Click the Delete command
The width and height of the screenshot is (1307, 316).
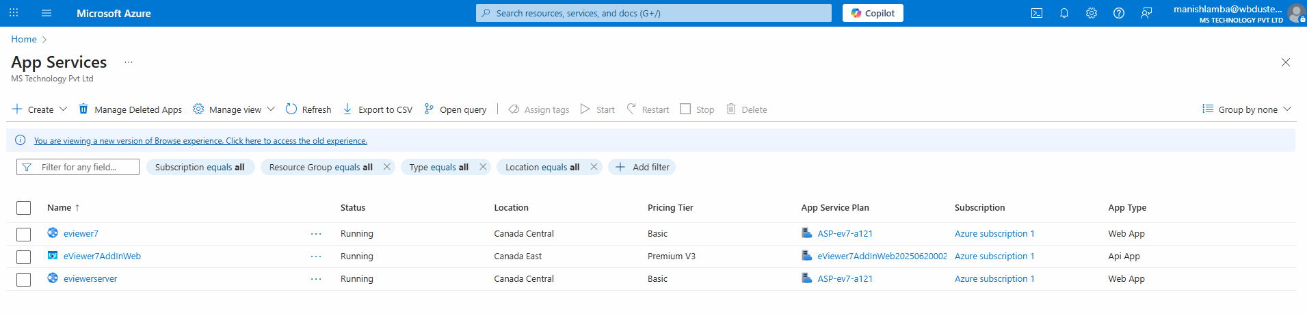pyautogui.click(x=746, y=109)
